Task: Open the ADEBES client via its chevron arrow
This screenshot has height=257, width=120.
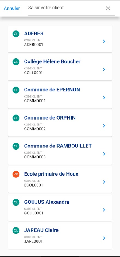Action: [104, 42]
